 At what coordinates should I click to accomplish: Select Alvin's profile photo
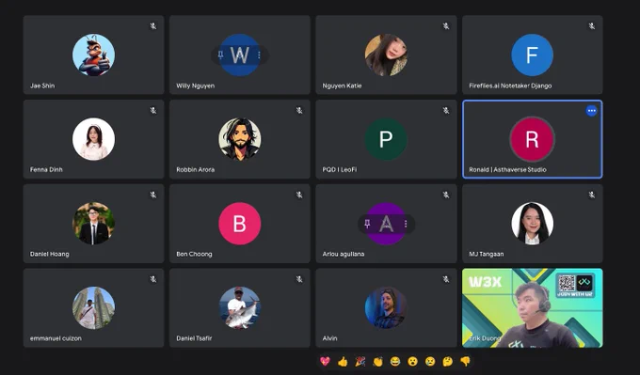[x=386, y=307]
